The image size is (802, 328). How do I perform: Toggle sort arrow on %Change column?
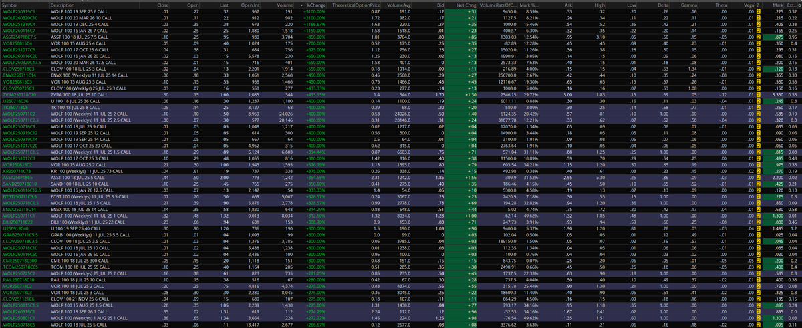point(300,4)
